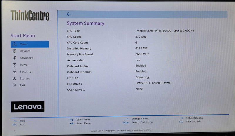Select the core count value 6
Image resolution: width=235 pixels, height=136 pixels.
pyautogui.click(x=136, y=42)
